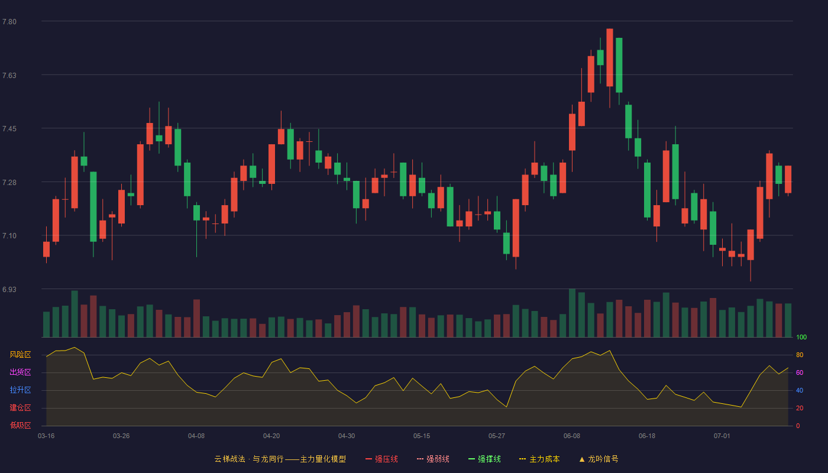Click the 7.63 price axis label
The width and height of the screenshot is (828, 473).
(9, 76)
